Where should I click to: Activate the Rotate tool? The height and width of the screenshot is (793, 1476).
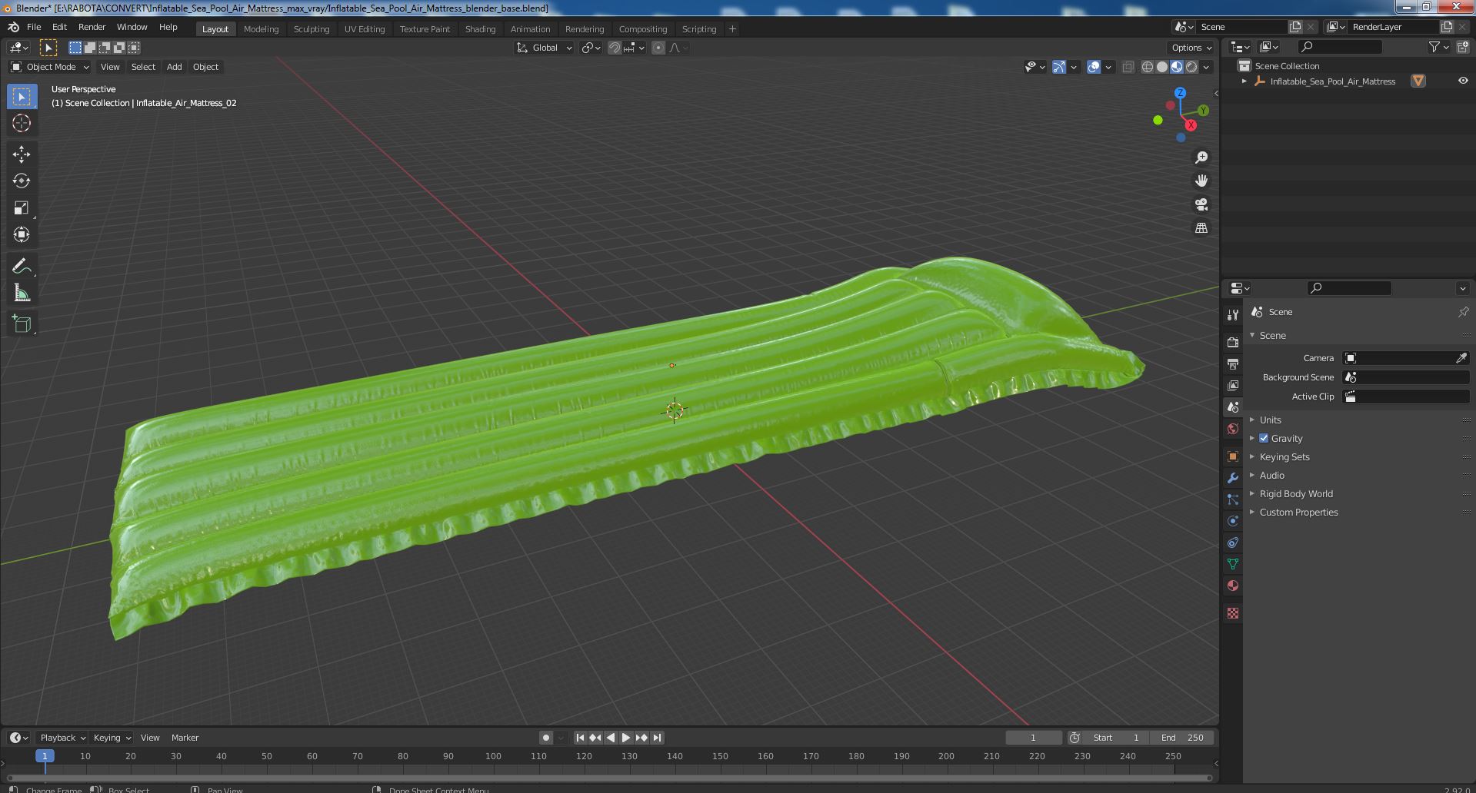pyautogui.click(x=22, y=181)
